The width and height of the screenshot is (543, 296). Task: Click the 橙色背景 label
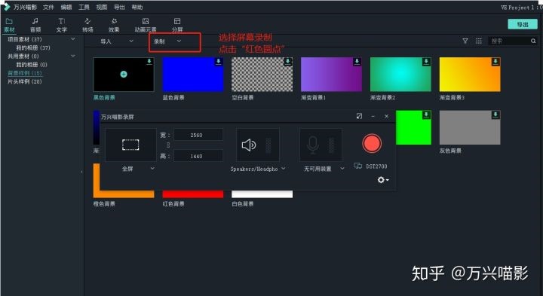104,203
